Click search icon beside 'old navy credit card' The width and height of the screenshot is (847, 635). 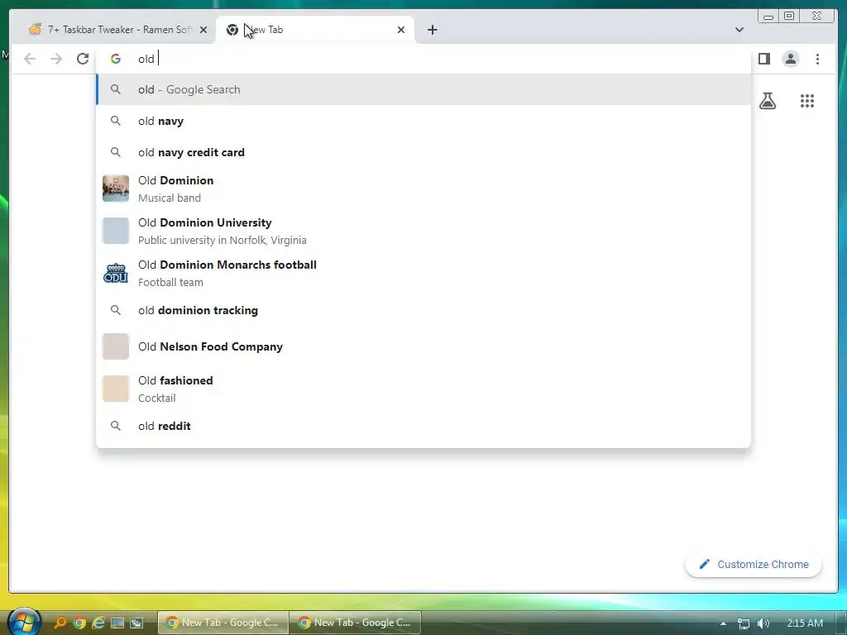tap(116, 152)
